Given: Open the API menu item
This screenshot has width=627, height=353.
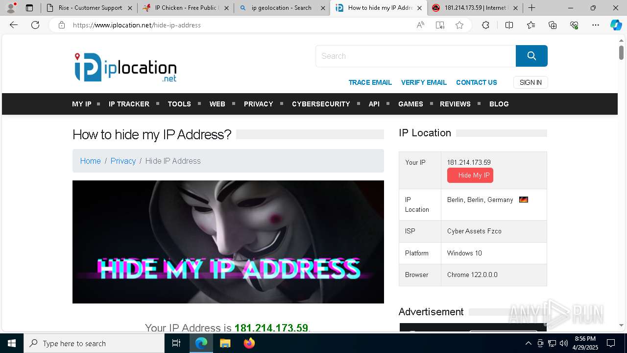Looking at the screenshot, I should click(374, 104).
